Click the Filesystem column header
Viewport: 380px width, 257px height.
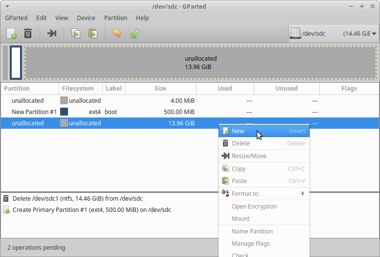(x=78, y=89)
